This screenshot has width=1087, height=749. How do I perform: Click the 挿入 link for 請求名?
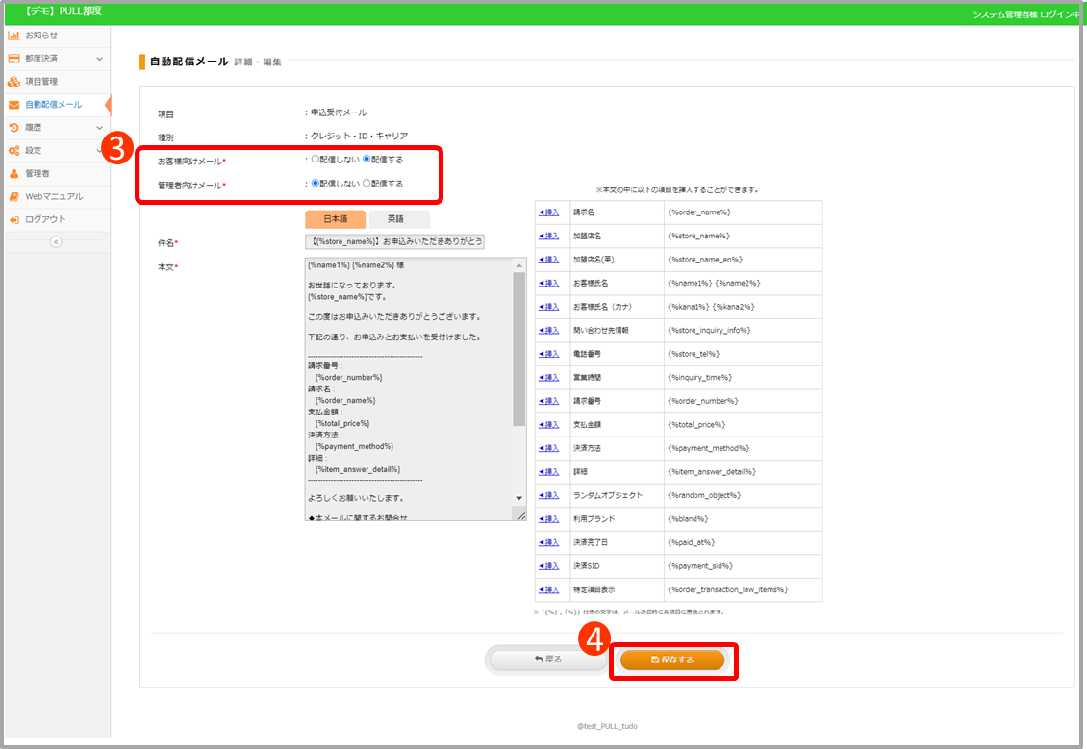548,212
